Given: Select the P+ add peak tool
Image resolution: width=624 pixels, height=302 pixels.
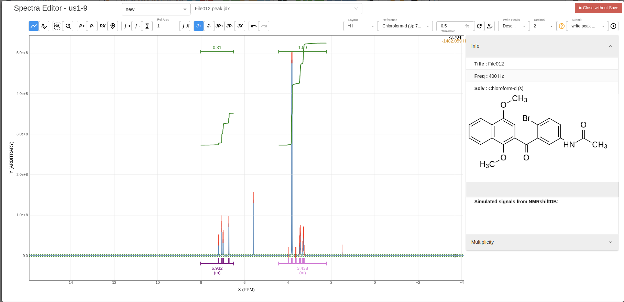Looking at the screenshot, I should point(82,26).
